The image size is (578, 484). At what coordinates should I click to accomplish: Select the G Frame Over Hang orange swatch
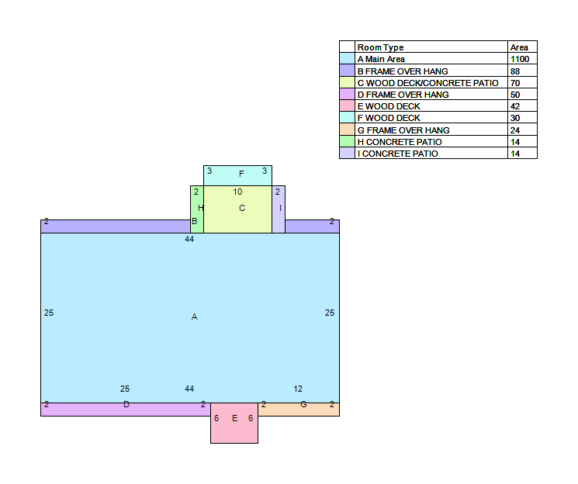point(347,130)
